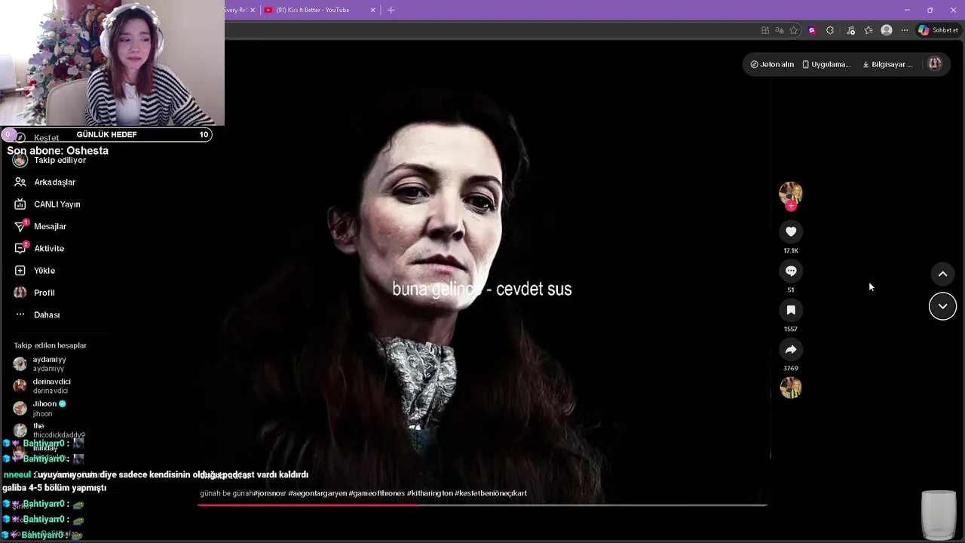
Task: Click hashtag #kitharington in caption
Action: [x=430, y=493]
